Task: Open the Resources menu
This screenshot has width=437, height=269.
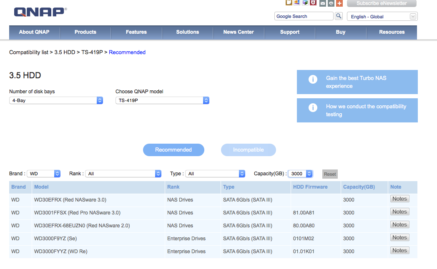Action: [392, 32]
